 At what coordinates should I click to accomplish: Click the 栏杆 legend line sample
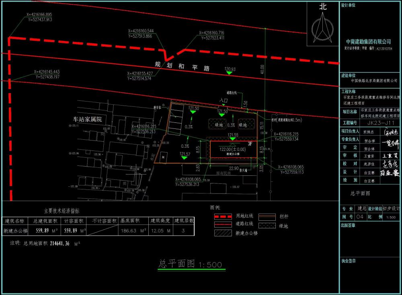(x=267, y=216)
